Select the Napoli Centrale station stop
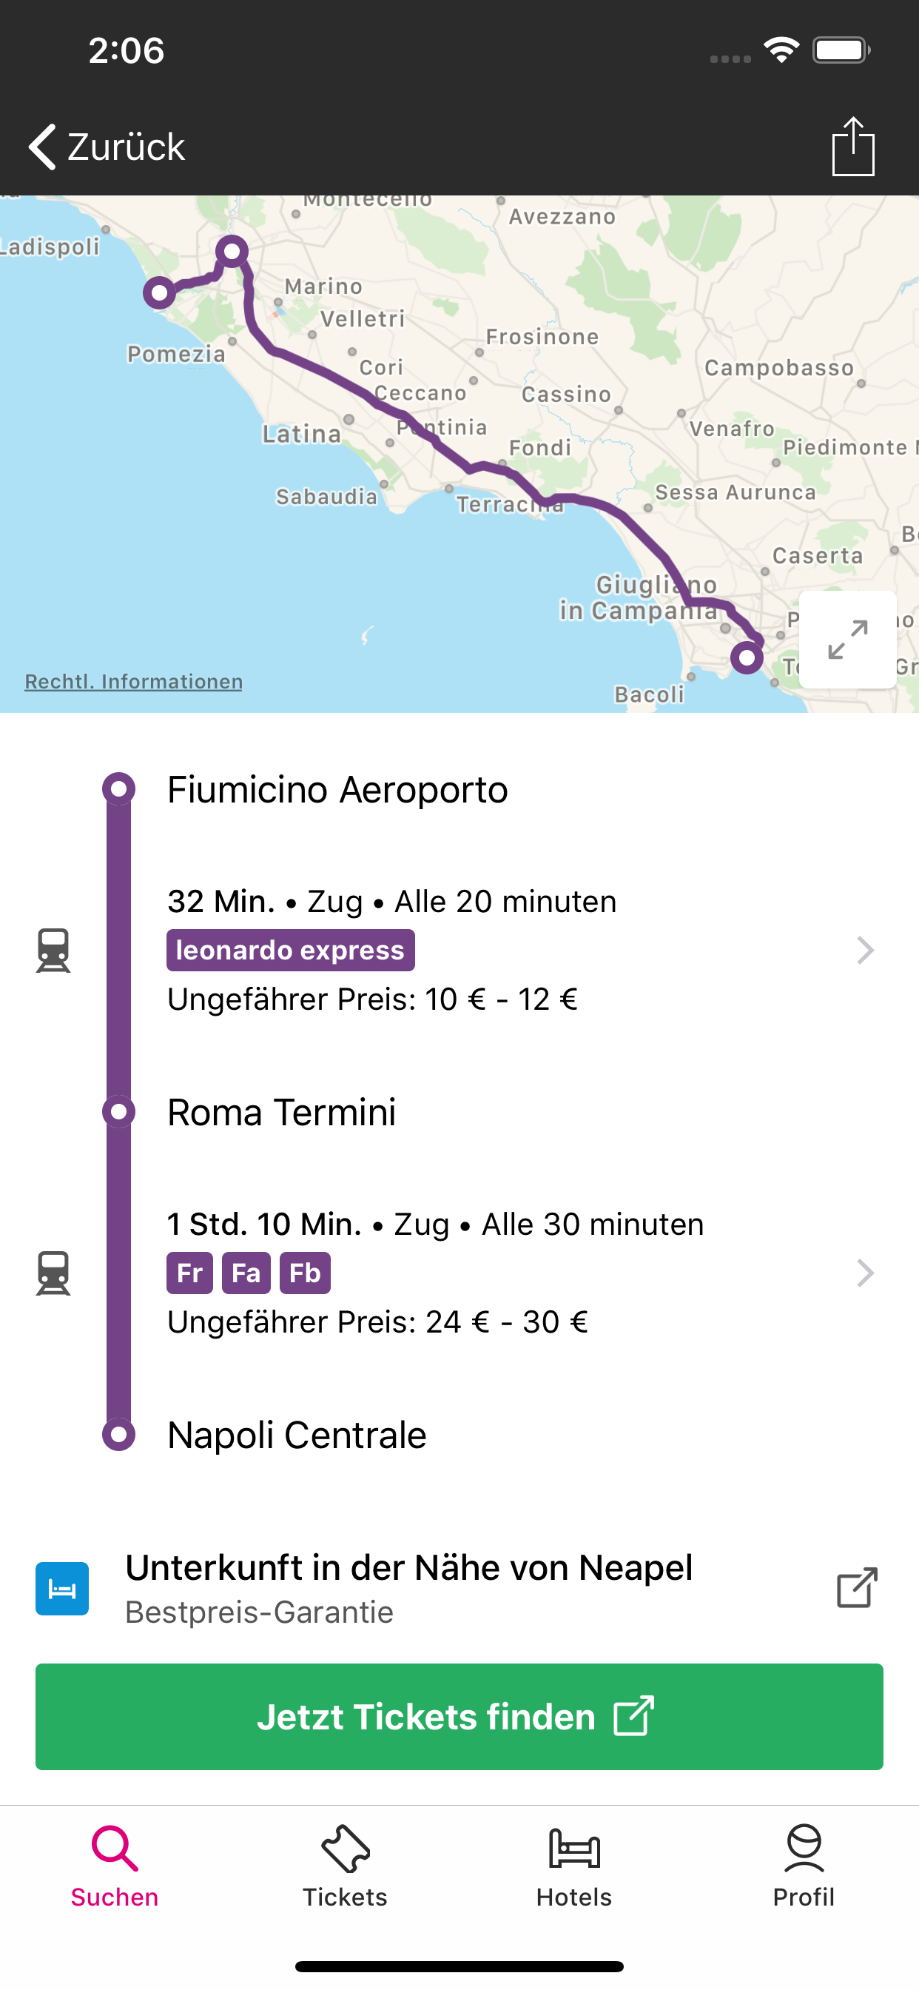Viewport: 919px width, 1990px height. pyautogui.click(x=297, y=1435)
